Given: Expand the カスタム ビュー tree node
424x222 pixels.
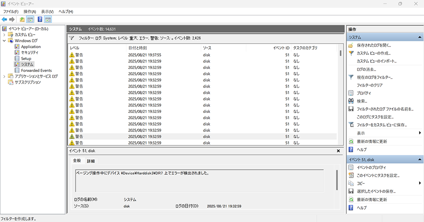Looking at the screenshot, I should (4, 35).
